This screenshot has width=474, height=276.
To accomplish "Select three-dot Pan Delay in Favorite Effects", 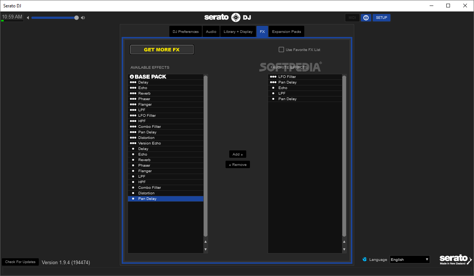I will pyautogui.click(x=305, y=82).
